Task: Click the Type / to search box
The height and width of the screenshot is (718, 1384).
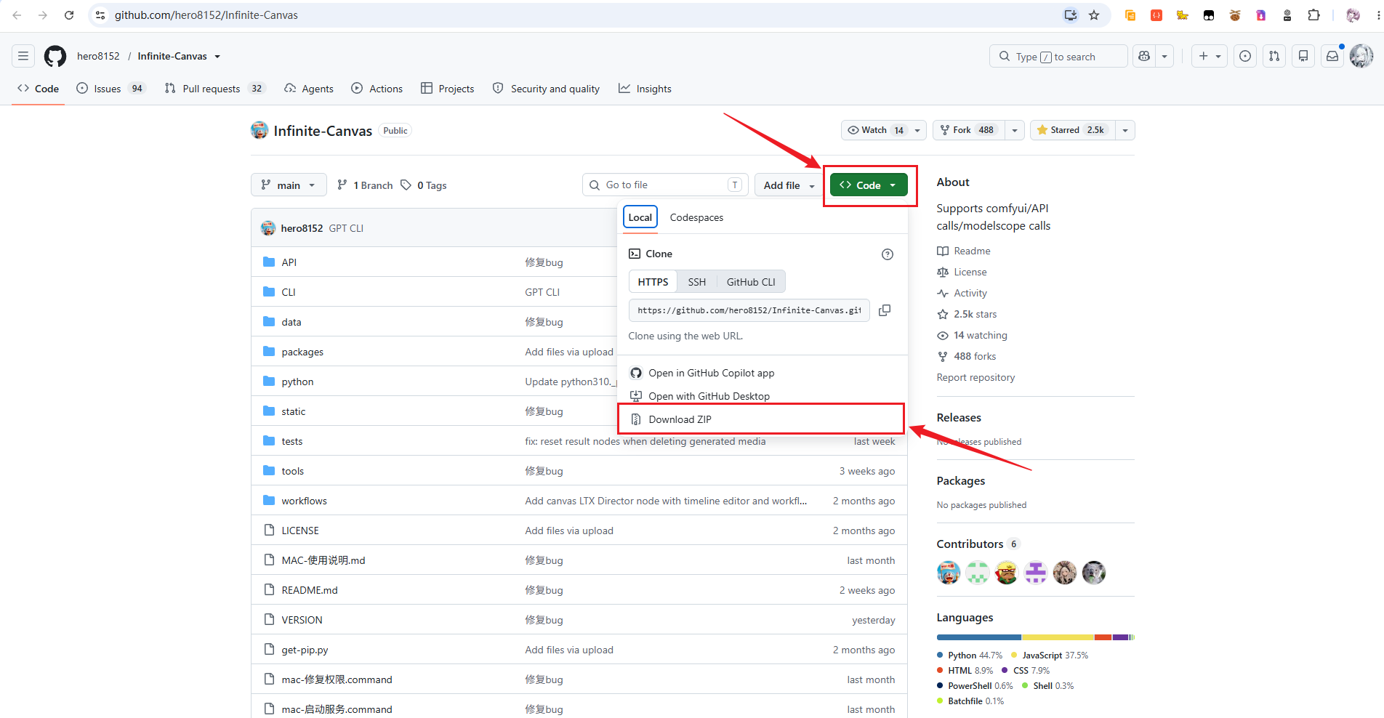Action: coord(1058,56)
